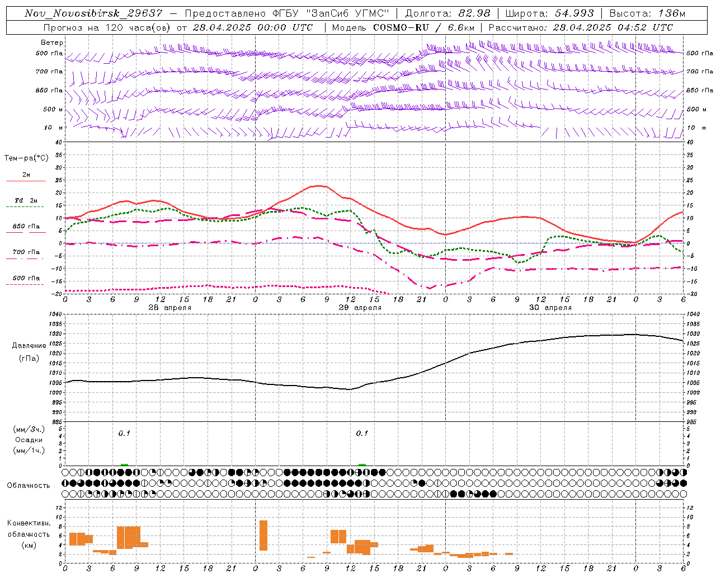The width and height of the screenshot is (716, 573).
Task: Click the 'Ветер' wind panel label
Action: [52, 43]
